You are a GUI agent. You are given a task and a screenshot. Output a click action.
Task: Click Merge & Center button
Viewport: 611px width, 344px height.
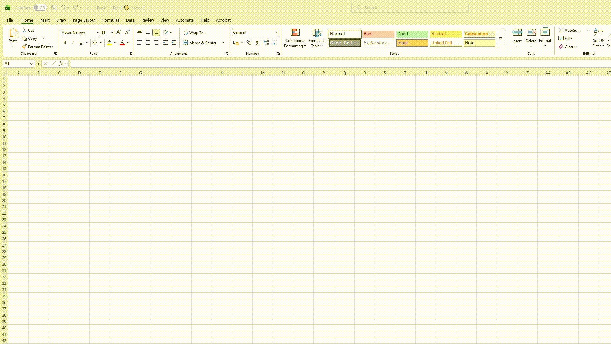coord(200,43)
